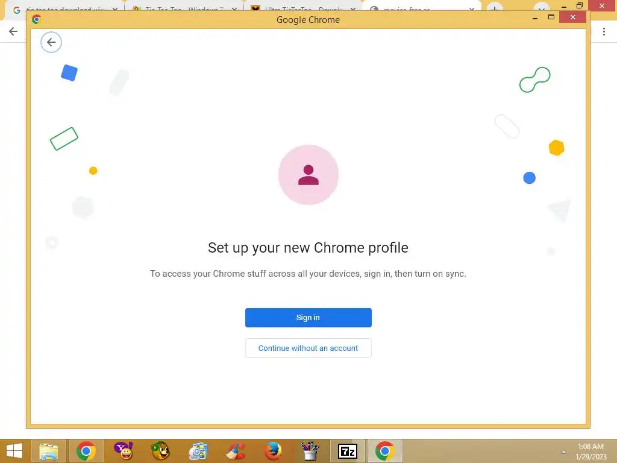Screen dimensions: 617x463
Task: Click the circular back arrow in profile setup
Action: click(51, 42)
